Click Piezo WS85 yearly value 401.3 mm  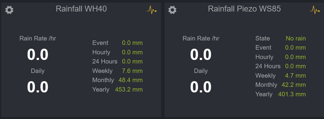(x=292, y=94)
